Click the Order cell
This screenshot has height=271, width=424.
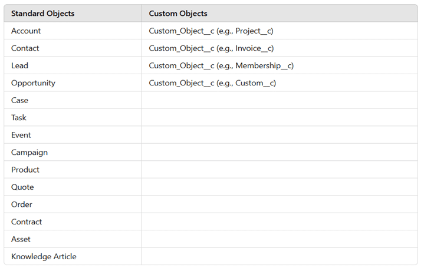click(22, 204)
